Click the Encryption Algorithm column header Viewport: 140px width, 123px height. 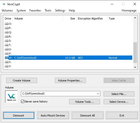92,18
